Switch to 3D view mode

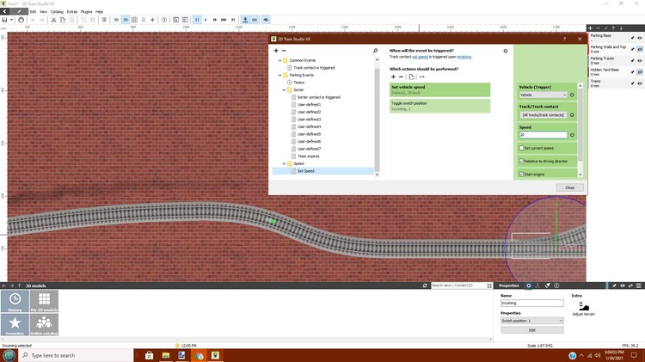point(116,19)
